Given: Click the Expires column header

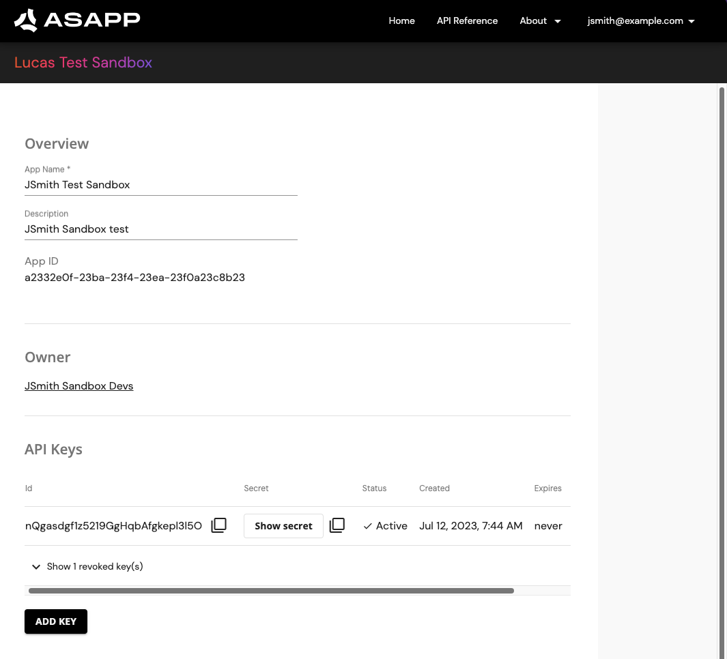Looking at the screenshot, I should point(547,488).
